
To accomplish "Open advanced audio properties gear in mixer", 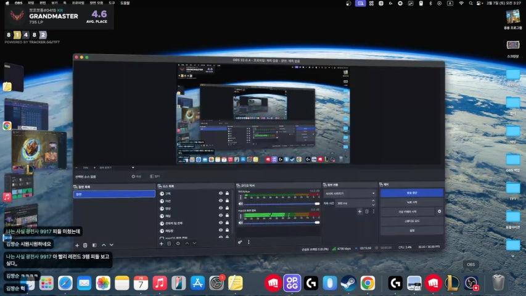I will tap(240, 242).
